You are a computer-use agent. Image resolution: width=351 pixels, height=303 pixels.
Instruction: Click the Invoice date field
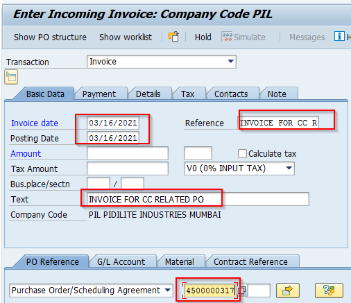pyautogui.click(x=113, y=123)
